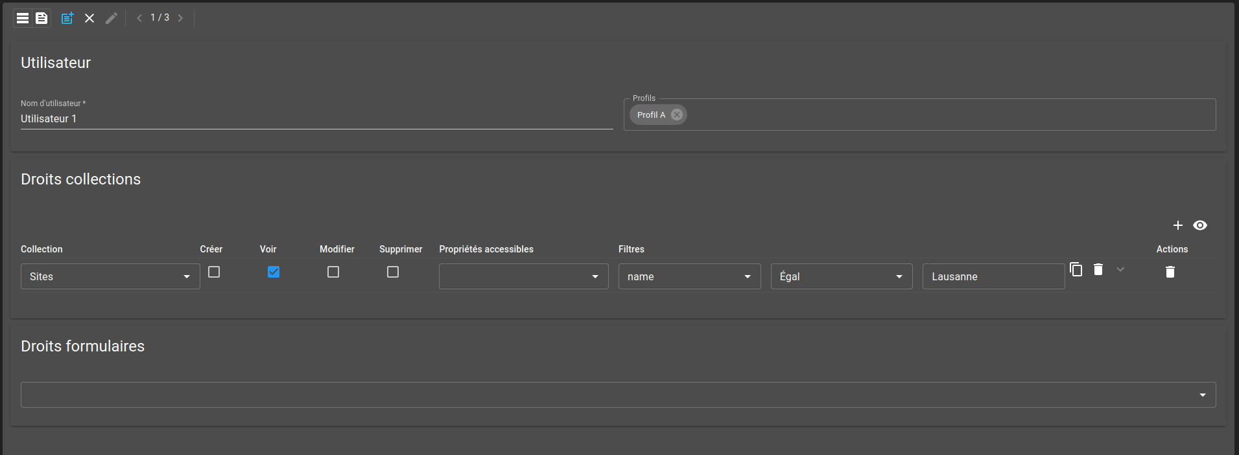Viewport: 1239px width, 455px height.
Task: Toggle eye visibility icon in Droits collections
Action: [1200, 225]
